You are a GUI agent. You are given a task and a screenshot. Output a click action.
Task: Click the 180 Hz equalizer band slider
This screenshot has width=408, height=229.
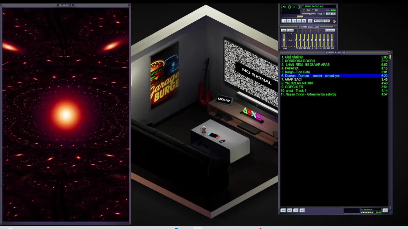pyautogui.click(x=300, y=40)
